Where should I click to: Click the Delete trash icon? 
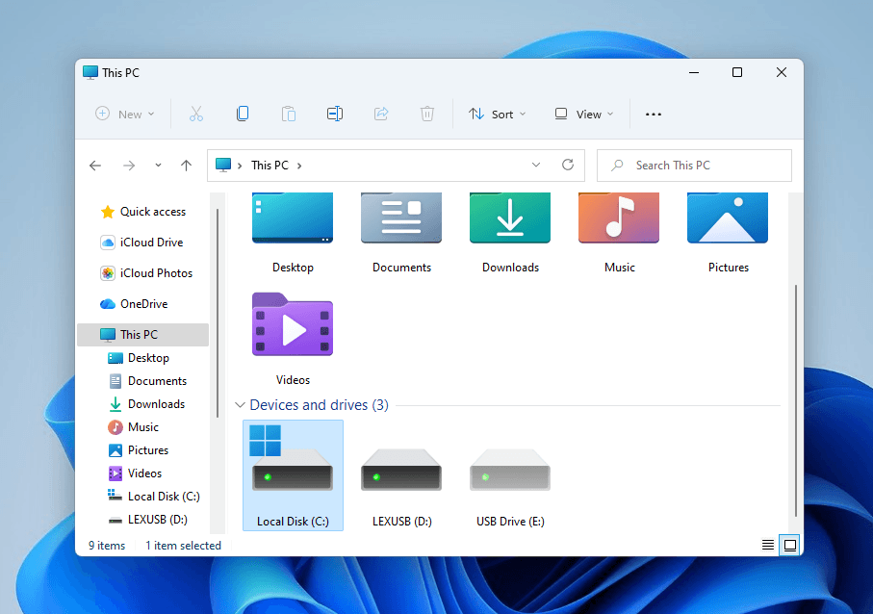(x=427, y=115)
